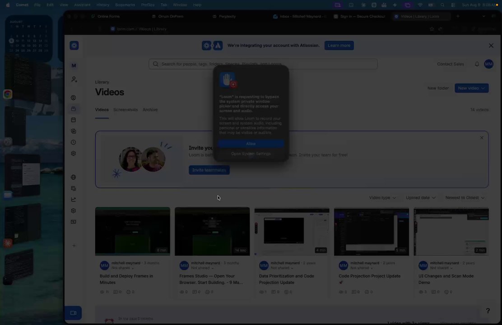
Task: Click the Learn more button
Action: click(x=339, y=46)
